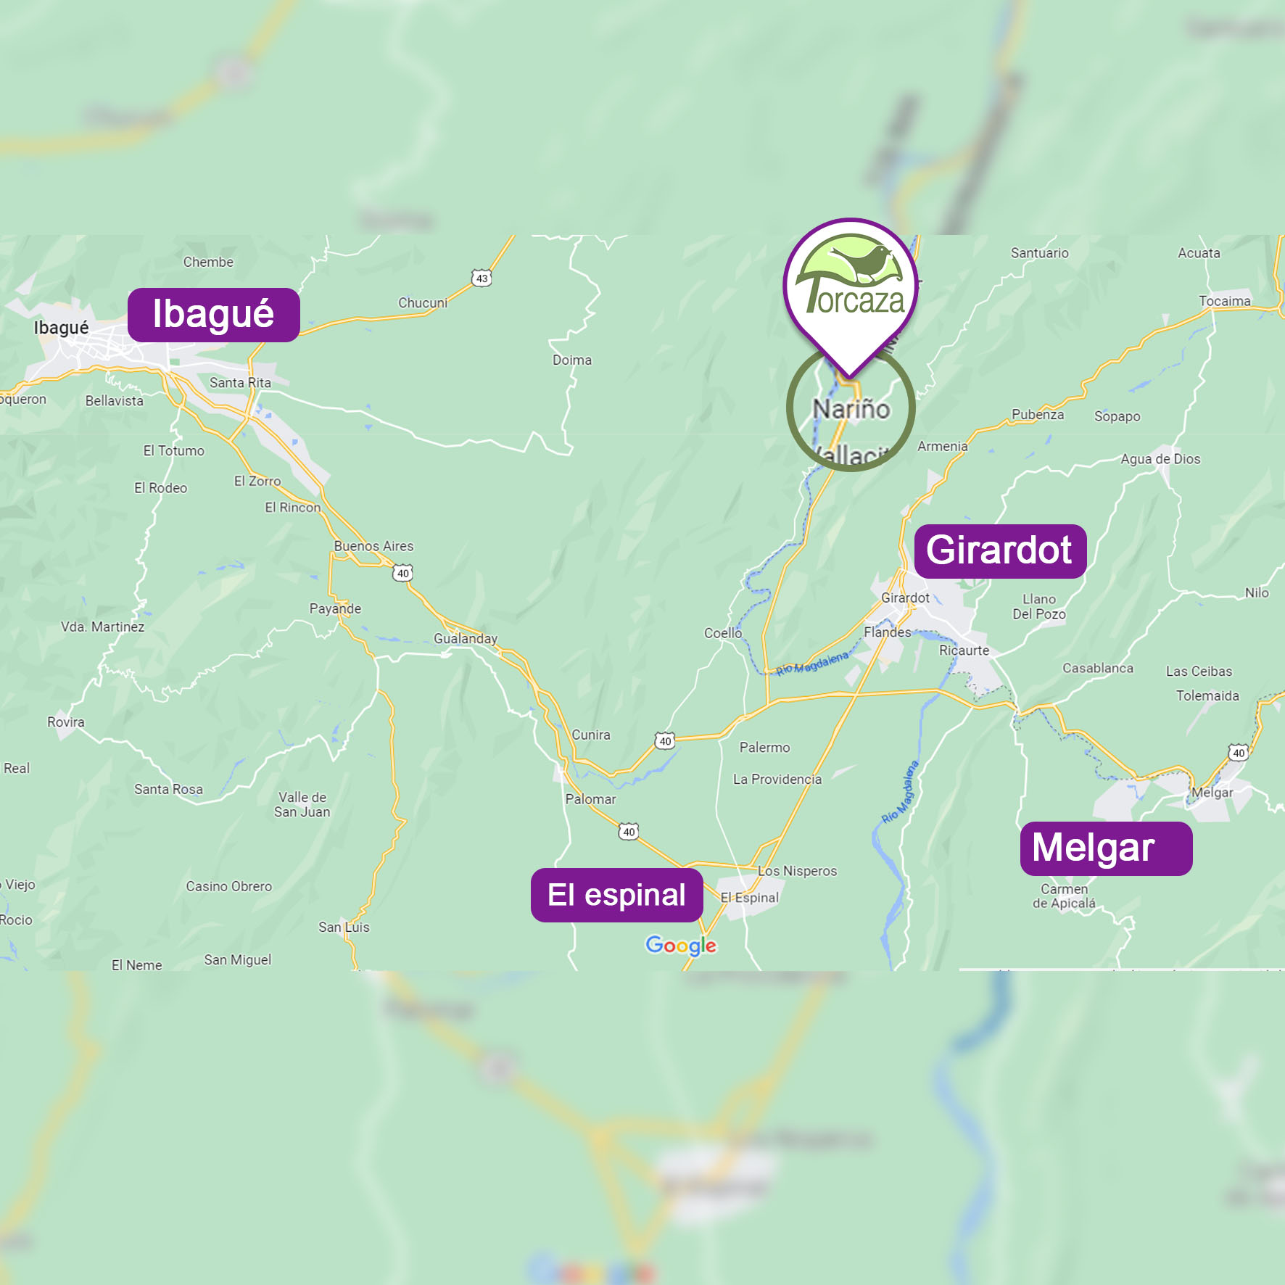
Task: Click the Google logo on the map
Action: (x=681, y=946)
